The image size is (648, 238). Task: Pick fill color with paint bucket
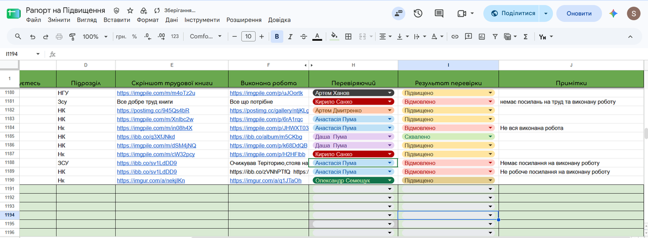coord(334,36)
